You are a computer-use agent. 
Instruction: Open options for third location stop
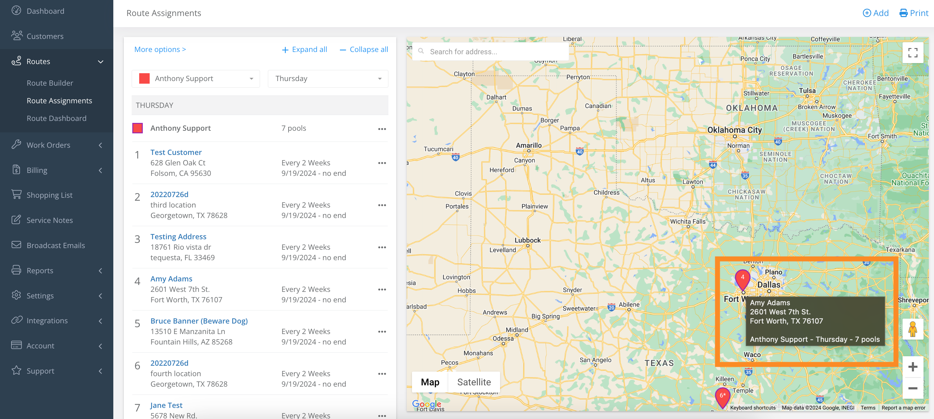(x=382, y=205)
